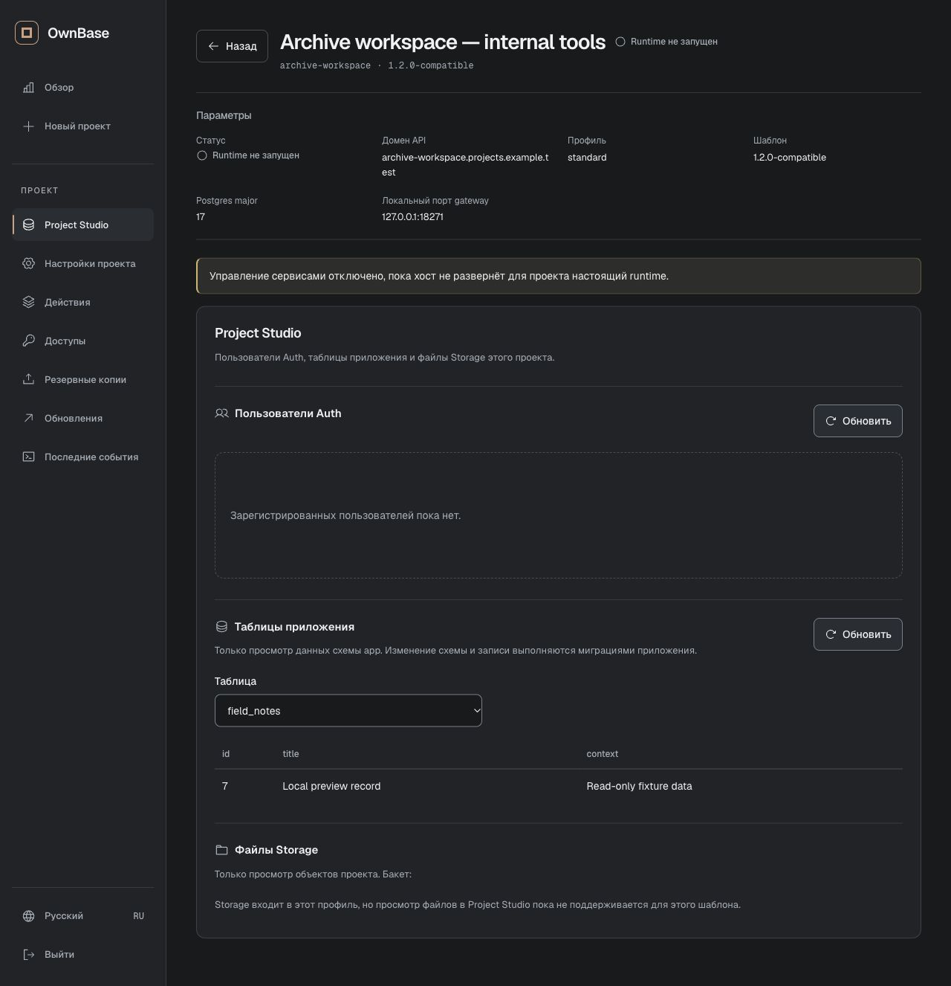Click the key icon for Доступы

pos(28,341)
